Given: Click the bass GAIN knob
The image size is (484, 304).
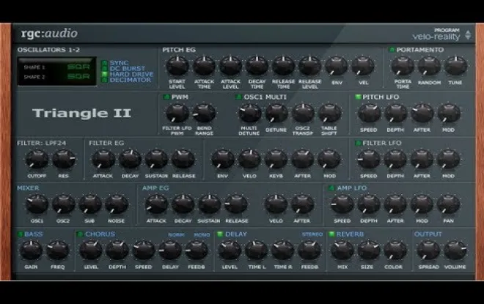Looking at the screenshot, I should pos(32,250).
